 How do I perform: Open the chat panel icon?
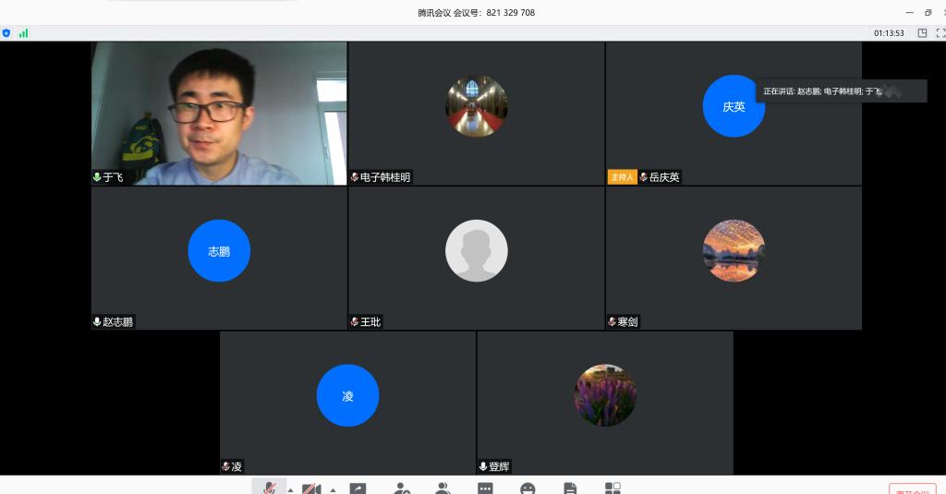485,488
